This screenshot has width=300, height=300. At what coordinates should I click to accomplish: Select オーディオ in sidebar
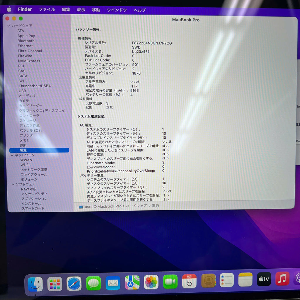click(27, 96)
